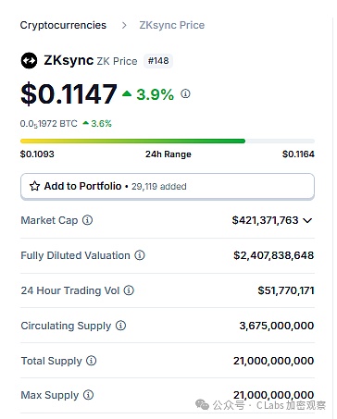Click the 0.0₅1972 BTC price text
Viewport: 337px width, 419px height.
48,124
